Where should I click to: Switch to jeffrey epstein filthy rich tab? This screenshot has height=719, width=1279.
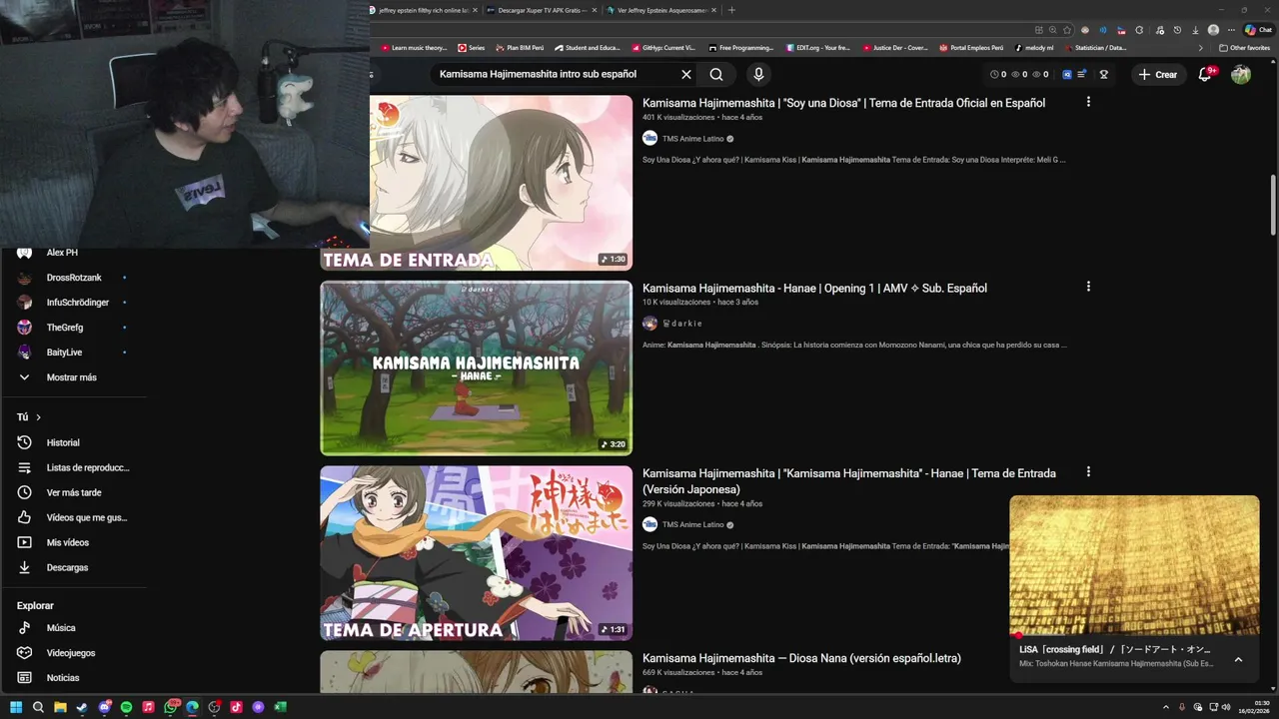[424, 10]
